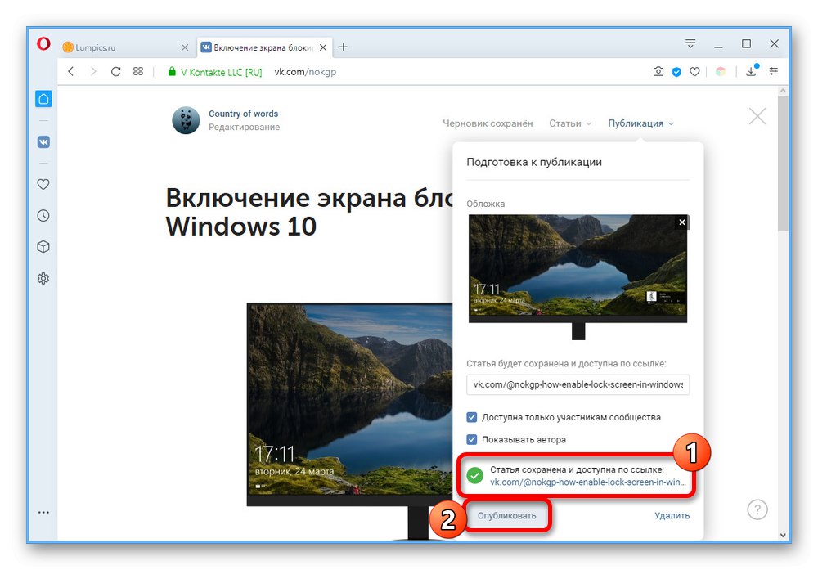Open history clock in sidebar
This screenshot has width=818, height=570.
point(43,215)
